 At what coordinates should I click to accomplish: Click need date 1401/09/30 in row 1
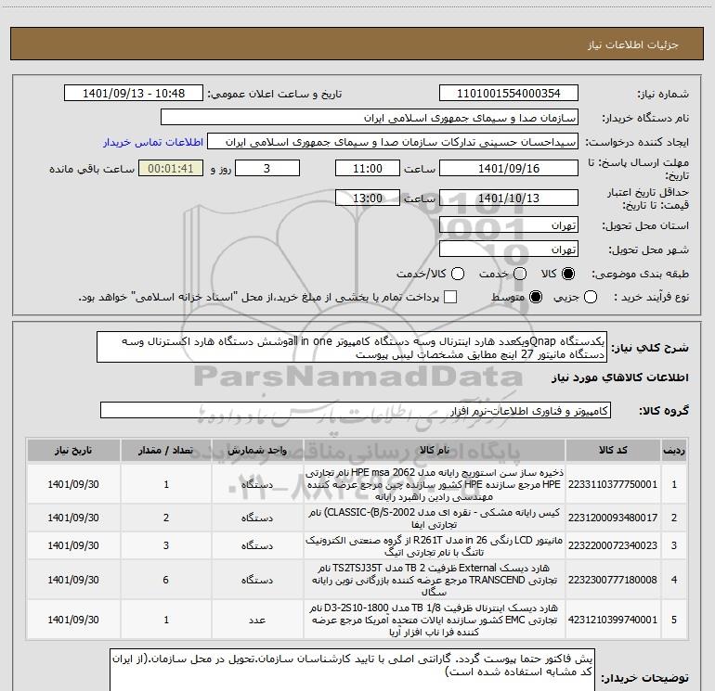[x=73, y=484]
